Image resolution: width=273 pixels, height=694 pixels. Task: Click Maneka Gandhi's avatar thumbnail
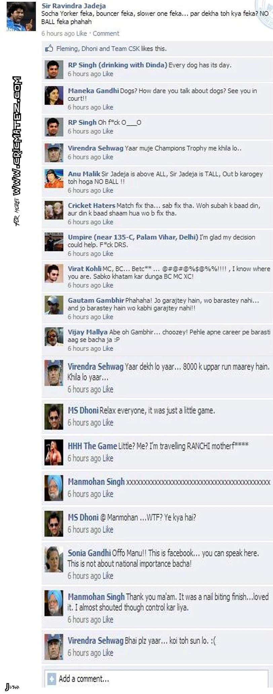(54, 95)
